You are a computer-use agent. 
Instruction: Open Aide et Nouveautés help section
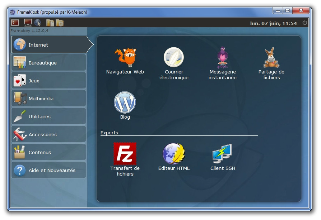click(48, 170)
